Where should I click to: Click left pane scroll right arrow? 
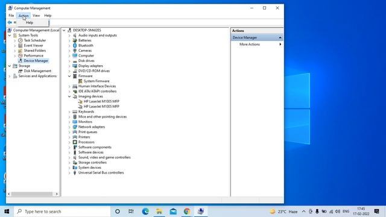[x=57, y=194]
